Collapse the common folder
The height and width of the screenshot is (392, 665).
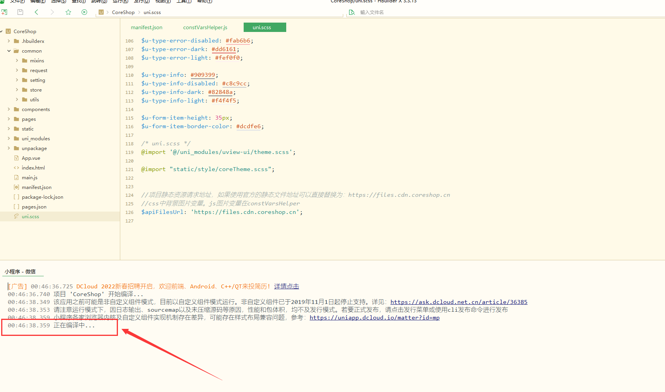pos(9,51)
